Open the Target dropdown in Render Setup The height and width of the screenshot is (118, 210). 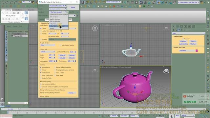point(58,6)
